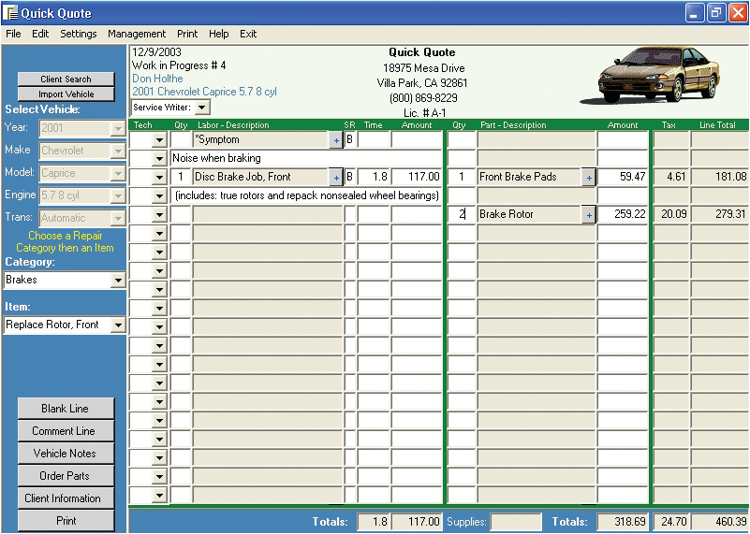Expand the Engine dropdown showing 5.7 8 cyl
750x534 pixels.
[118, 195]
